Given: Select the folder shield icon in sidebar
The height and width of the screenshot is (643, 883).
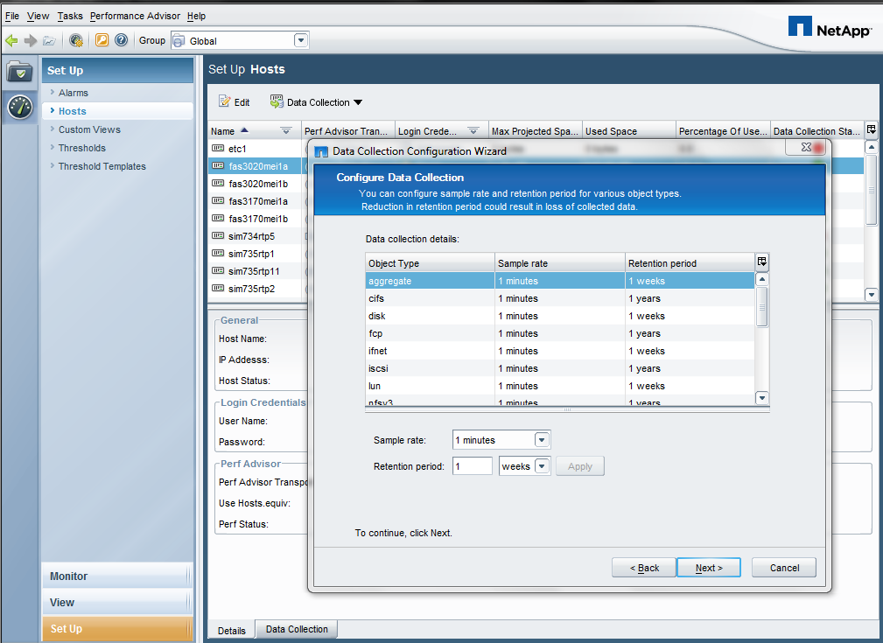Looking at the screenshot, I should 19,73.
